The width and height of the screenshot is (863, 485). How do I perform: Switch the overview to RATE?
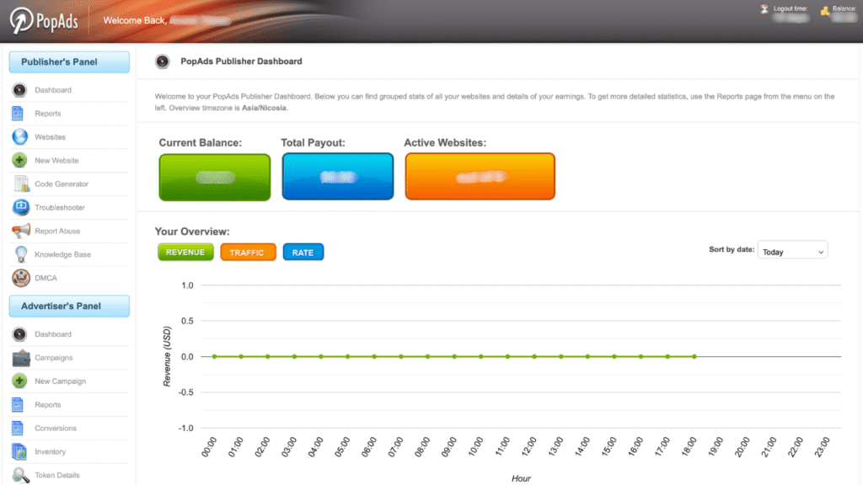pyautogui.click(x=303, y=253)
